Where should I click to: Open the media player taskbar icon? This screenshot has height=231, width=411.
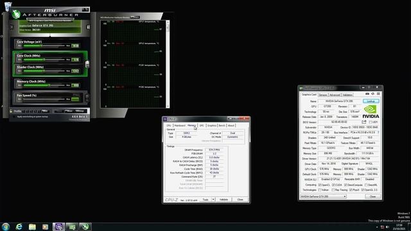pos(46,227)
